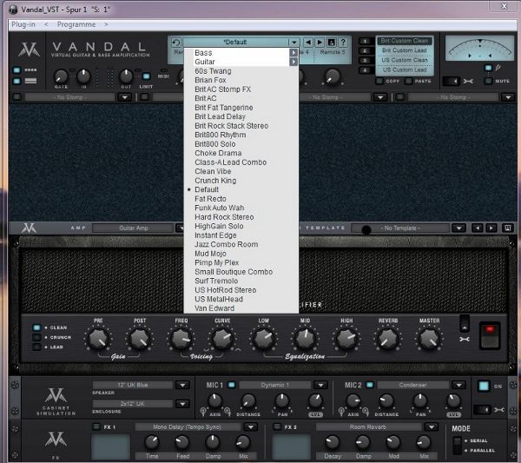Screen dimensions: 521x463
Task: Choose the Jazz Combo Room preset
Action: (227, 244)
